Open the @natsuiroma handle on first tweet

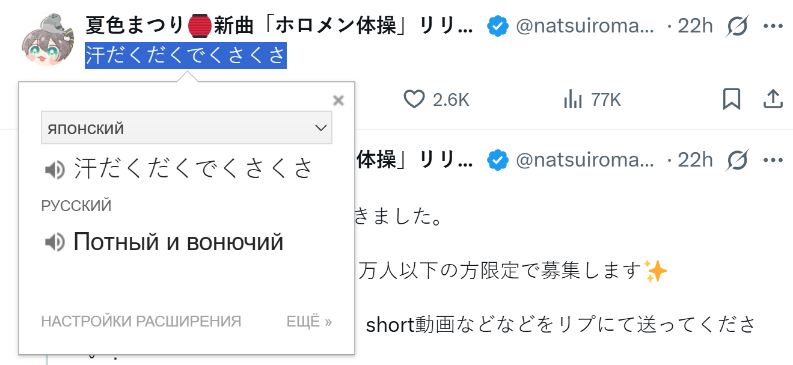tap(584, 26)
